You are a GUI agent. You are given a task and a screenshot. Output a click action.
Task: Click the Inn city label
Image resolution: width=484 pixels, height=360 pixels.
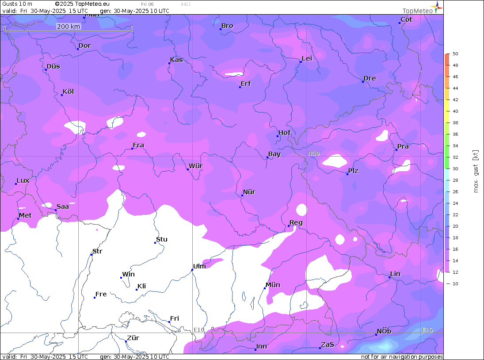pyautogui.click(x=261, y=346)
